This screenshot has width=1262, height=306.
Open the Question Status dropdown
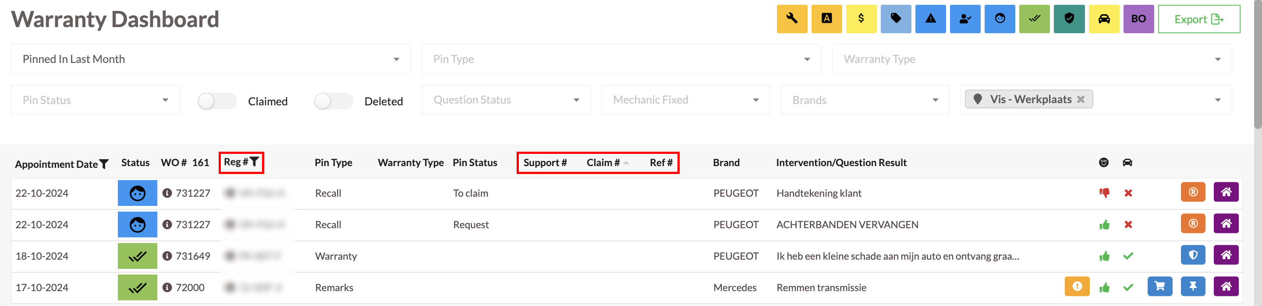coord(506,100)
